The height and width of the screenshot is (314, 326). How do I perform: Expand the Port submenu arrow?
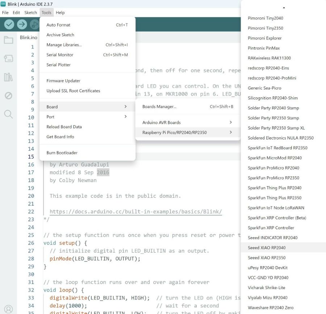click(x=125, y=117)
